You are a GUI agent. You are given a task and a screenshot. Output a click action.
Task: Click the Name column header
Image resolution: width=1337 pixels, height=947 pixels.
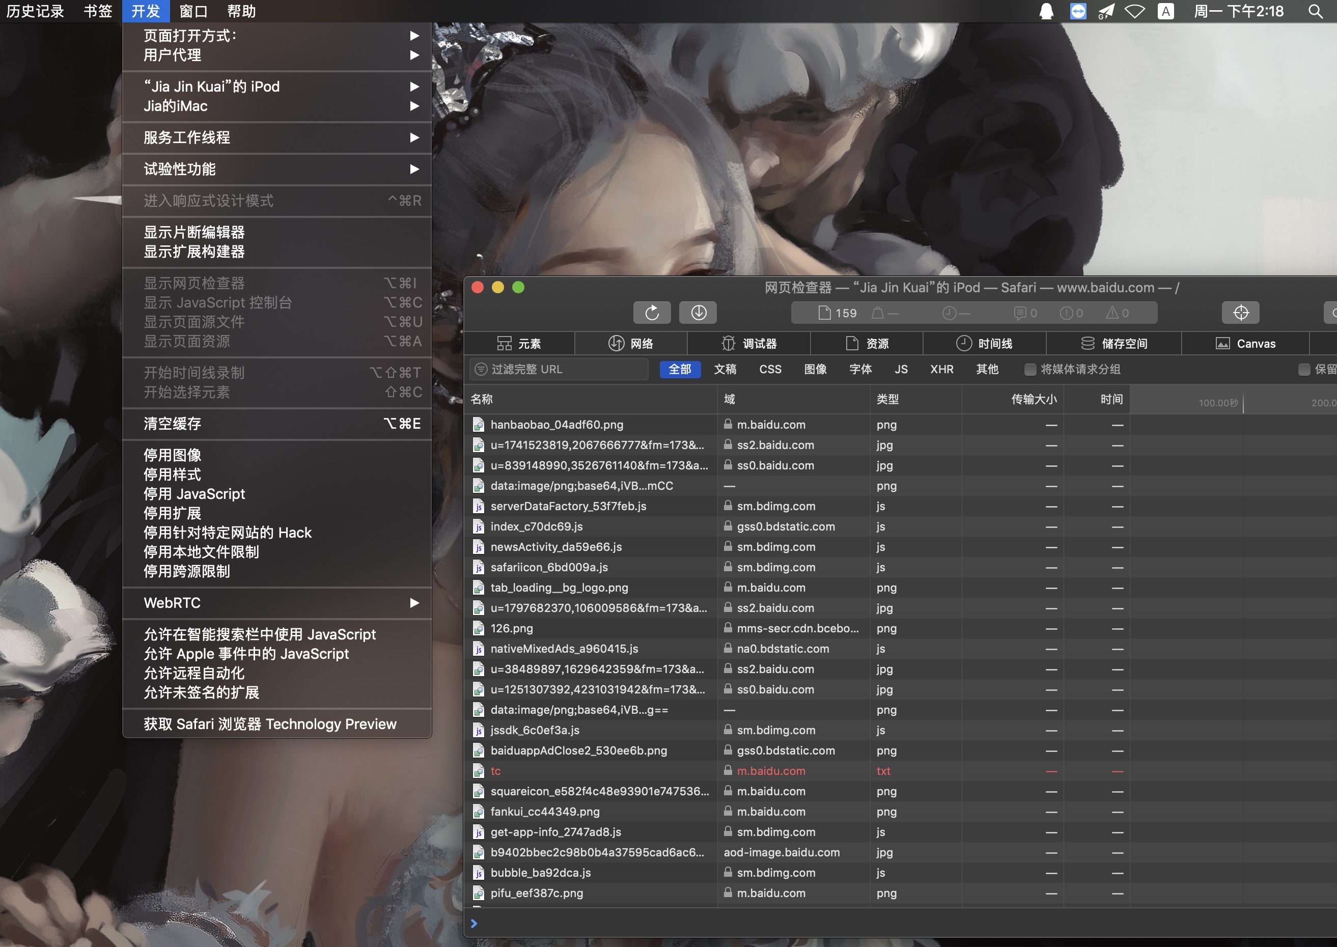(x=591, y=400)
